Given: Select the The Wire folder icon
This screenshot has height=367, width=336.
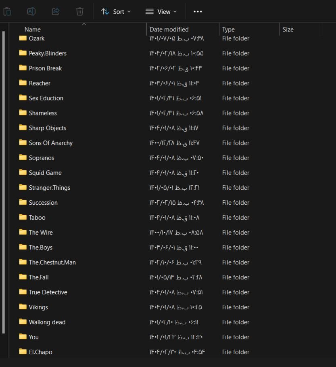Looking at the screenshot, I should tap(23, 232).
